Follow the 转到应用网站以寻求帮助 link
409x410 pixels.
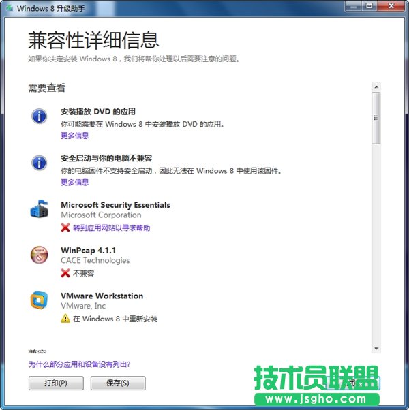[112, 227]
